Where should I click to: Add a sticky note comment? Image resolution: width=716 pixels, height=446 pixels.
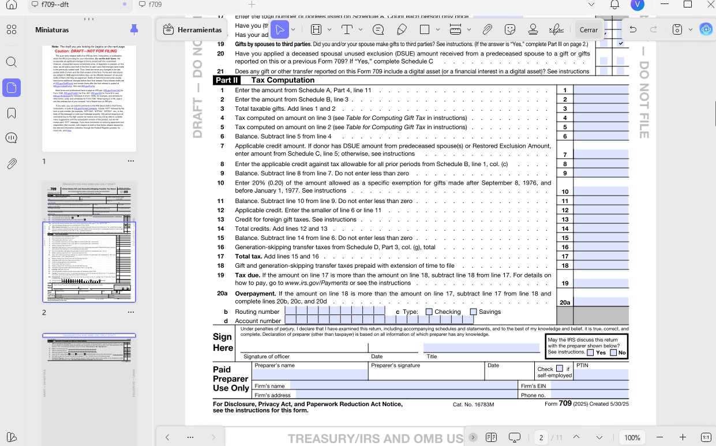(x=378, y=29)
